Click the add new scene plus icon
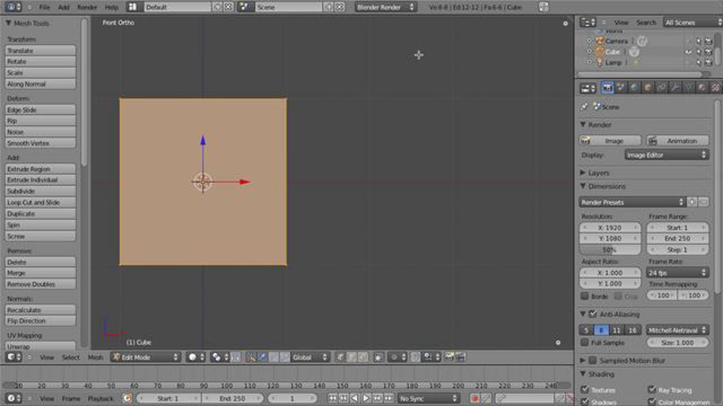Screen dimensions: 723x406 tap(329, 7)
